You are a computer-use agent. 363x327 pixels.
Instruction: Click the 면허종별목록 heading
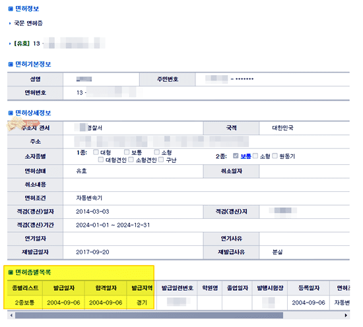coord(33,272)
